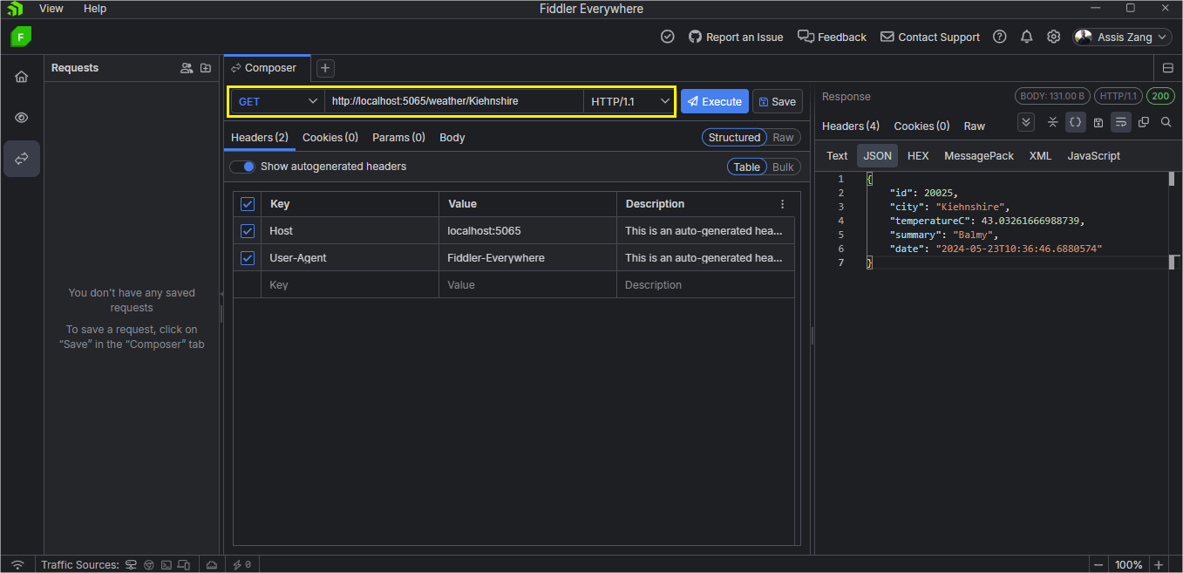Screen dimensions: 1183x573
Task: Click the terminal traffic source icon
Action: pos(167,564)
